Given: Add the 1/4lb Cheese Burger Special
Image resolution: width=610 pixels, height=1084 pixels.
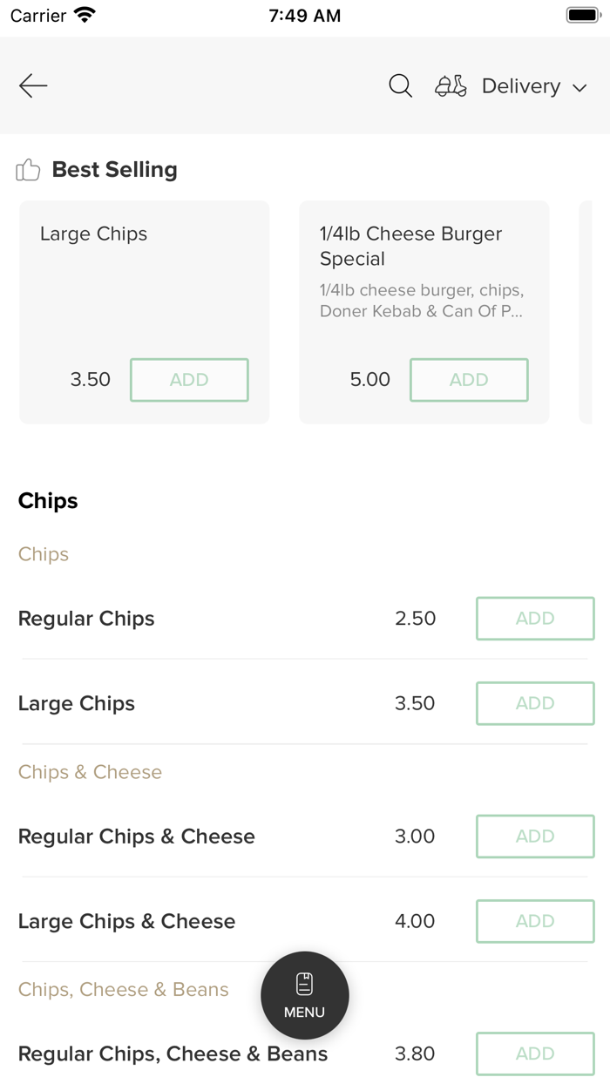Looking at the screenshot, I should (x=469, y=380).
